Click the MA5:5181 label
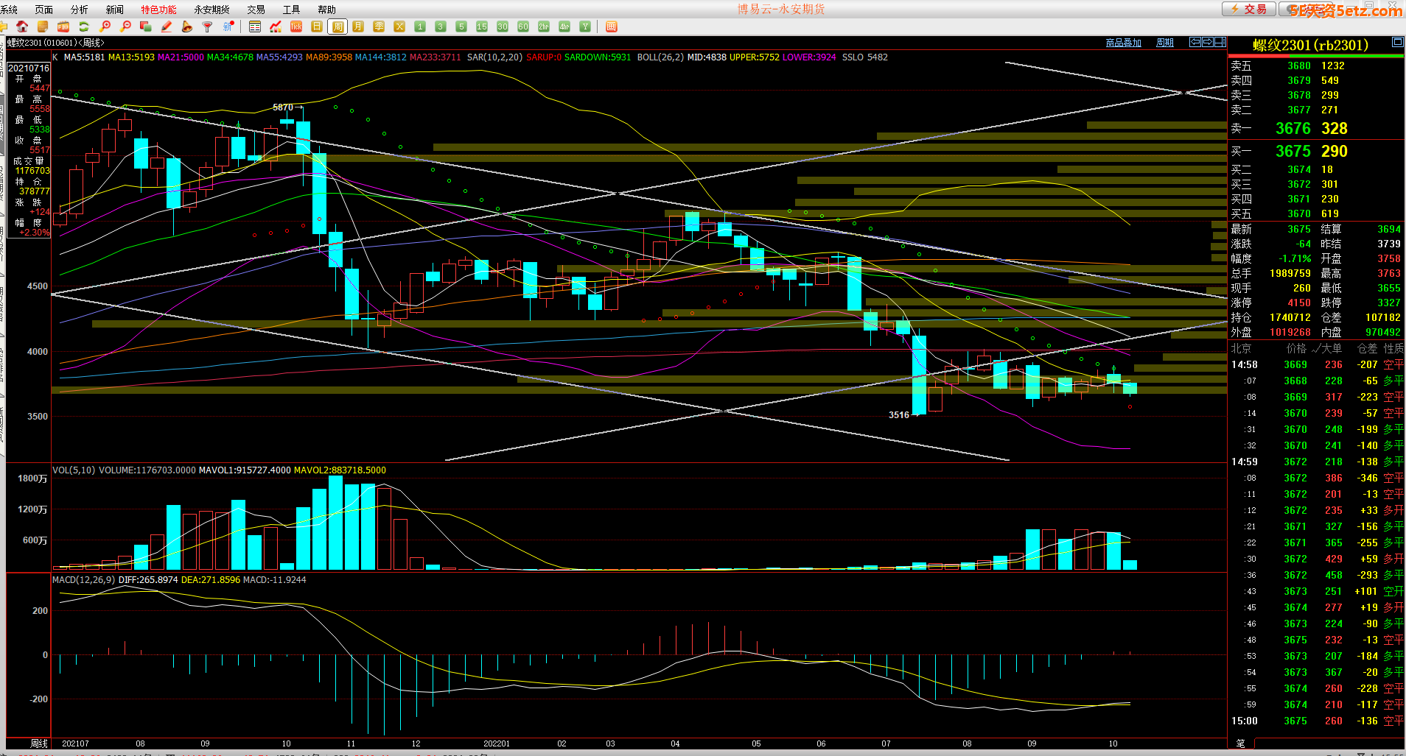 coord(84,57)
